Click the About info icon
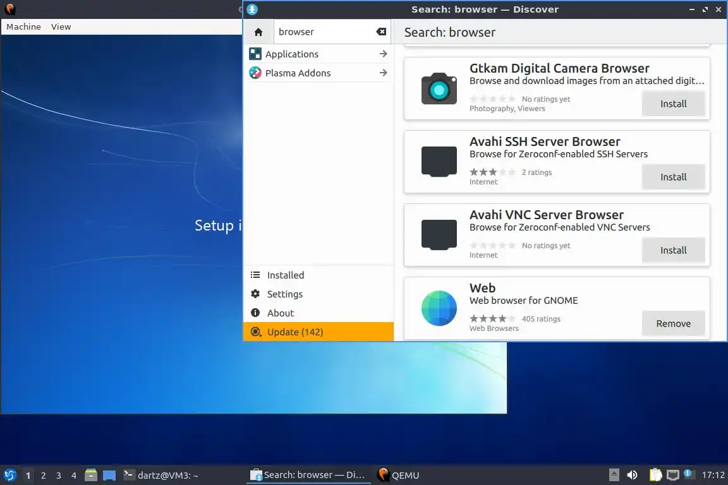This screenshot has width=728, height=485. [255, 313]
